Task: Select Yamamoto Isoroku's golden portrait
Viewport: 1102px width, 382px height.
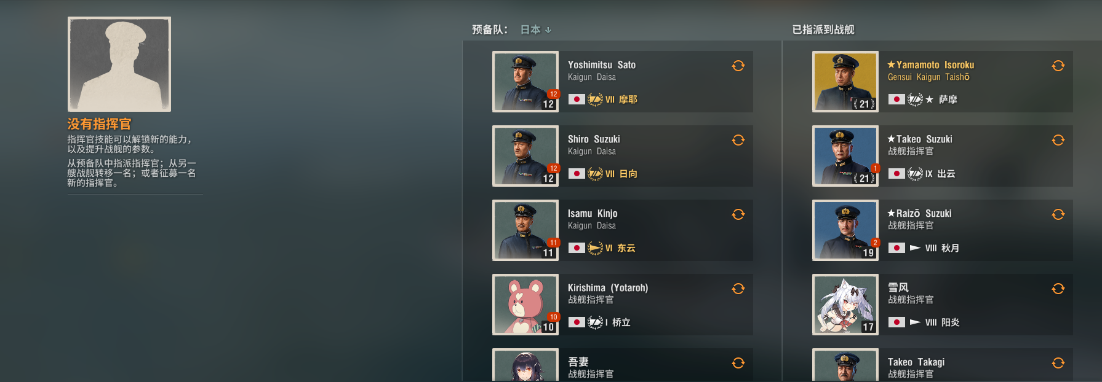Action: tap(845, 82)
